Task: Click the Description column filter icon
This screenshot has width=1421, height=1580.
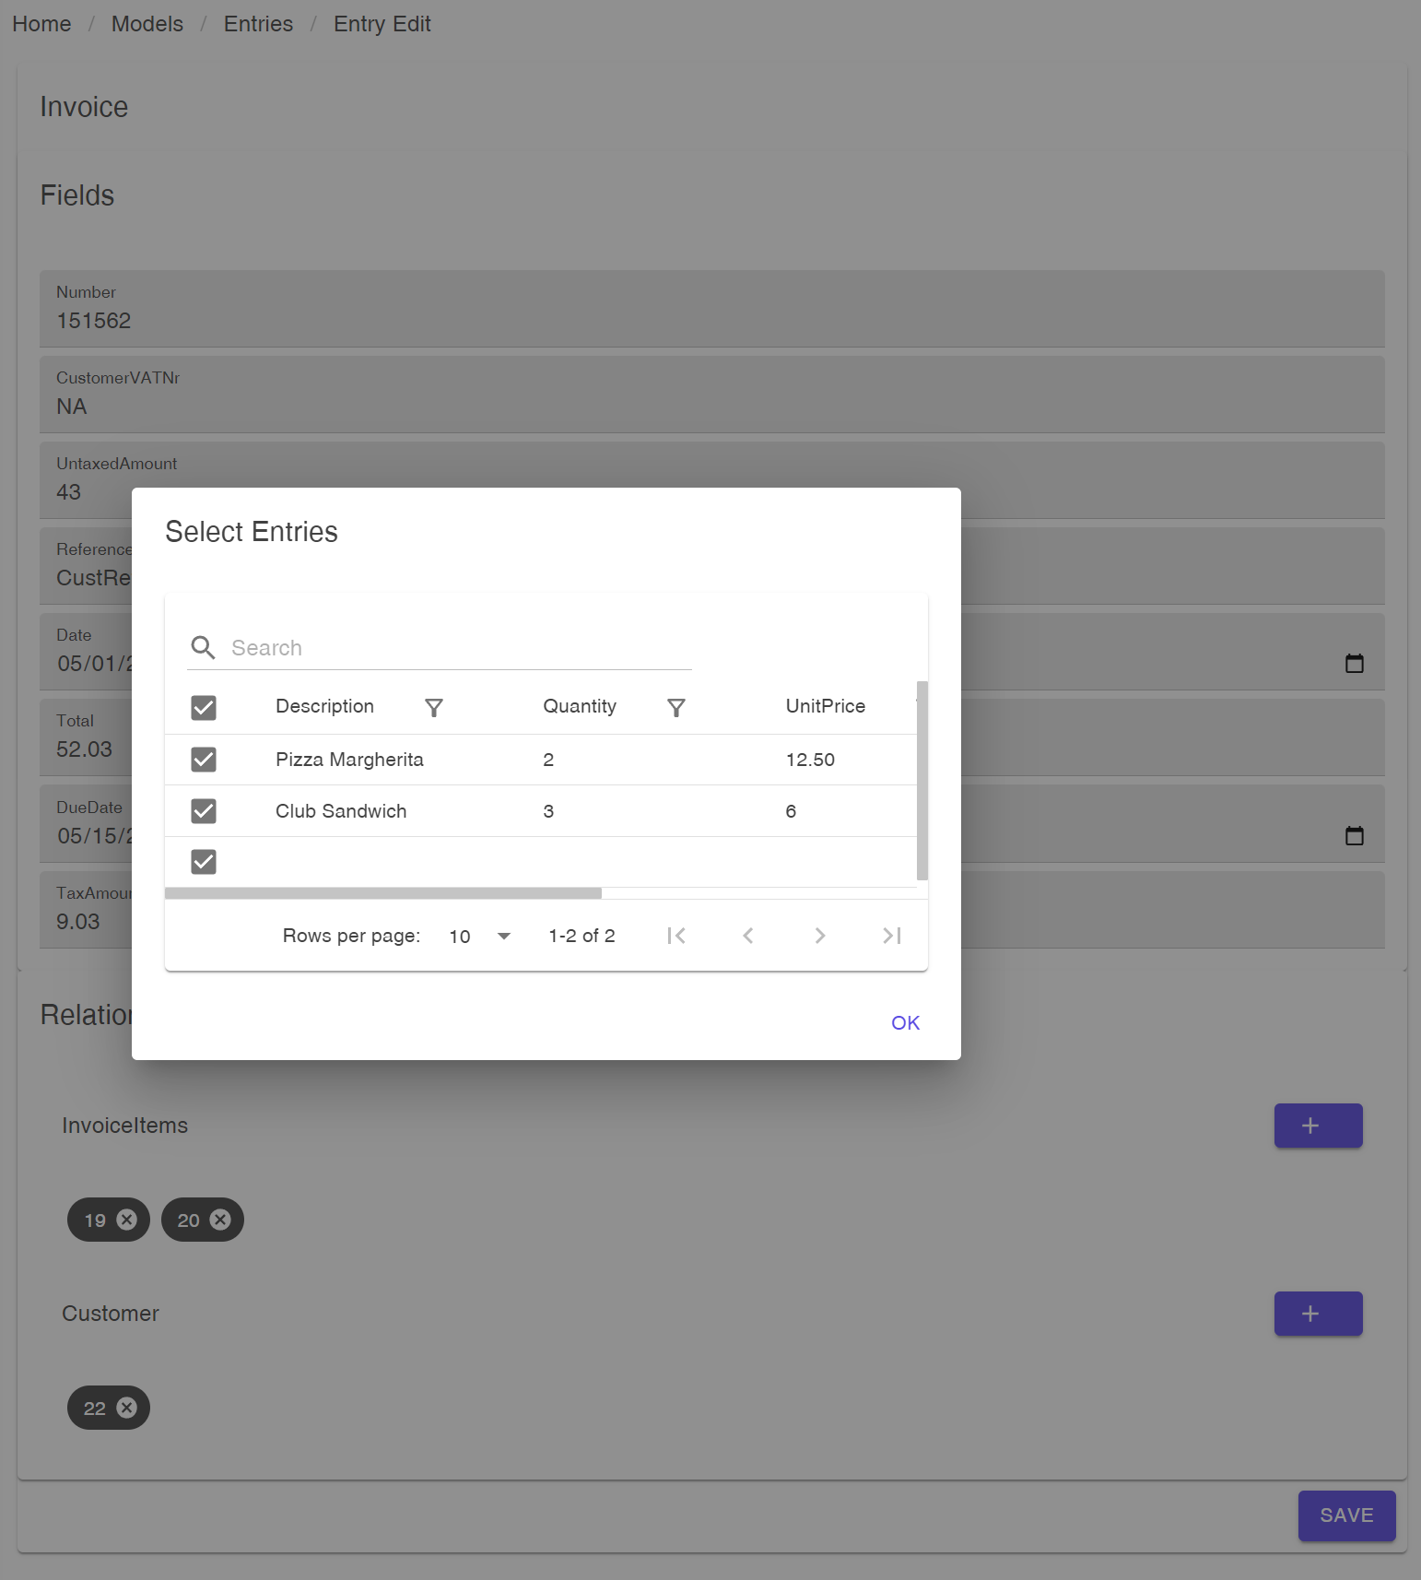Action: pos(434,707)
